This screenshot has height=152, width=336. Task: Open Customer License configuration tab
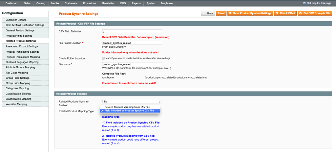[25, 20]
